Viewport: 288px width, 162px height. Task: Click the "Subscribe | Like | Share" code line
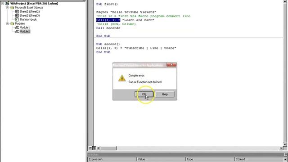point(136,48)
